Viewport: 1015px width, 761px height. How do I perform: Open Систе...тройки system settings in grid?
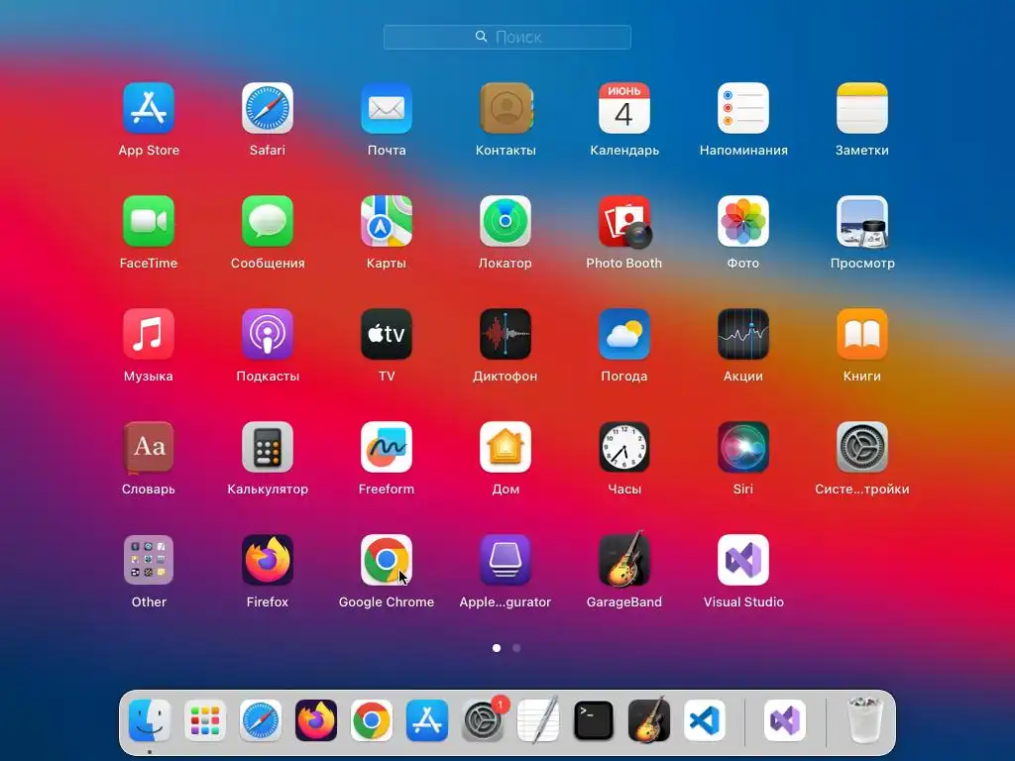862,447
